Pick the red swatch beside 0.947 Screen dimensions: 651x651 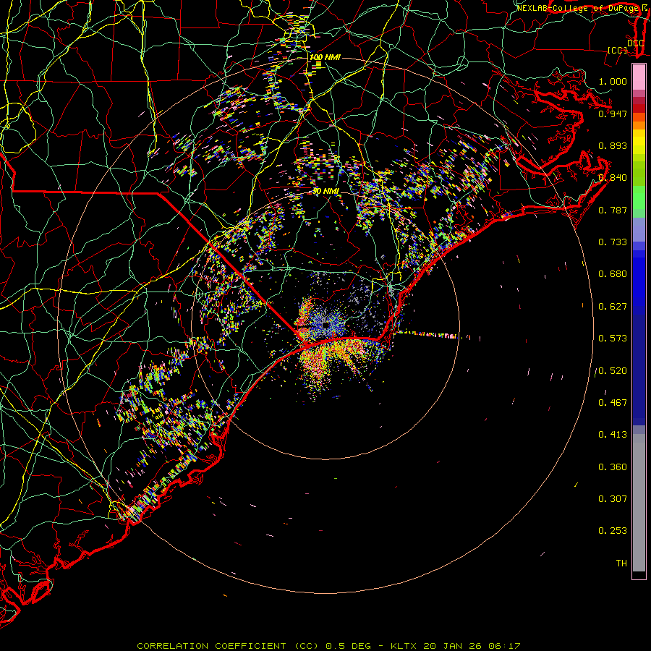tap(639, 109)
